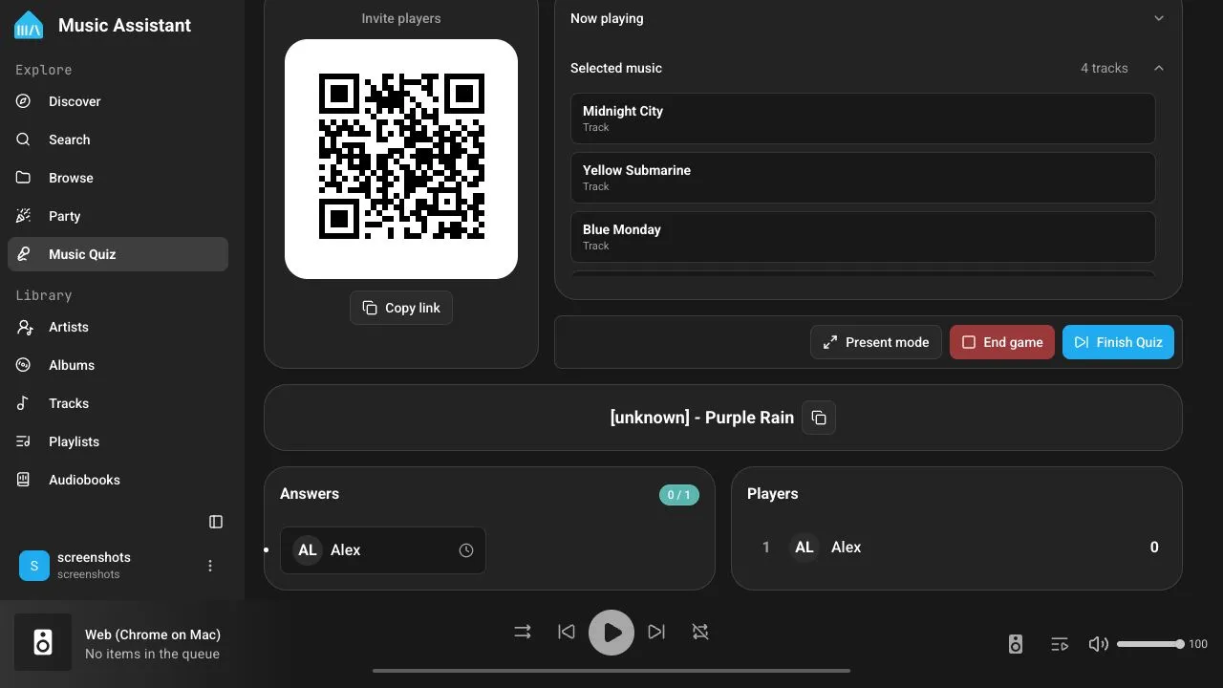Select the Yellow Submarine track
Viewport: 1223px width, 688px height.
863,178
